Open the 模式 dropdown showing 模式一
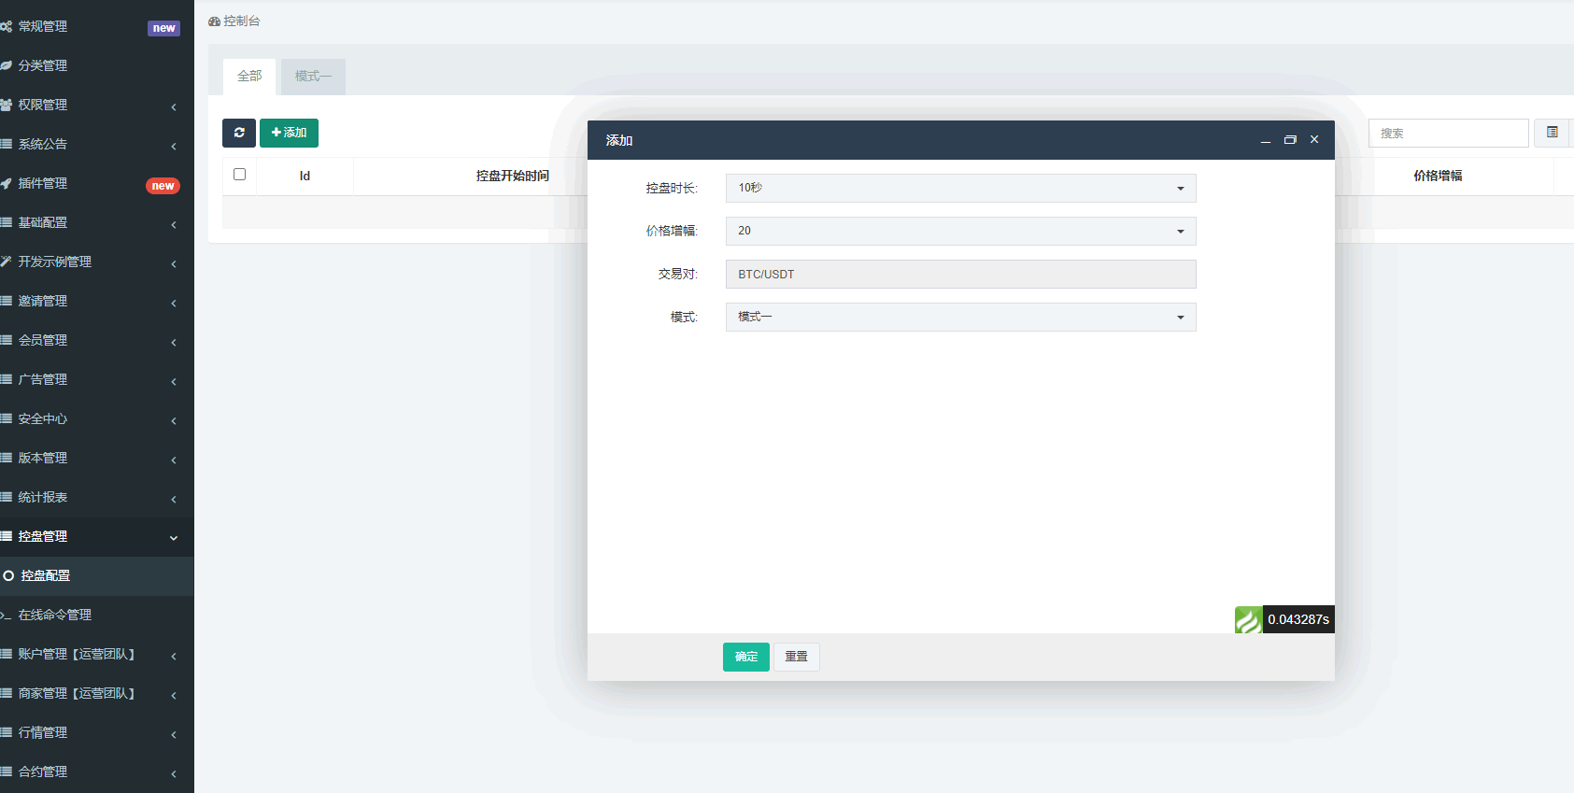Image resolution: width=1574 pixels, height=793 pixels. (x=960, y=317)
